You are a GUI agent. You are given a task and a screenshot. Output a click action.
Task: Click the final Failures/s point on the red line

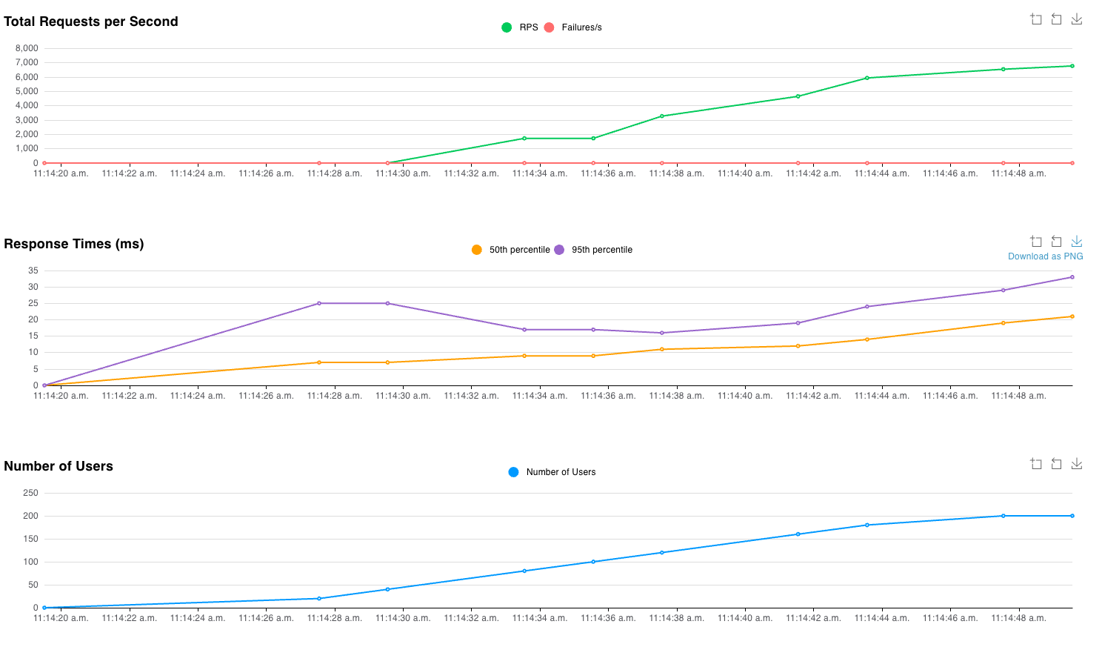1072,163
